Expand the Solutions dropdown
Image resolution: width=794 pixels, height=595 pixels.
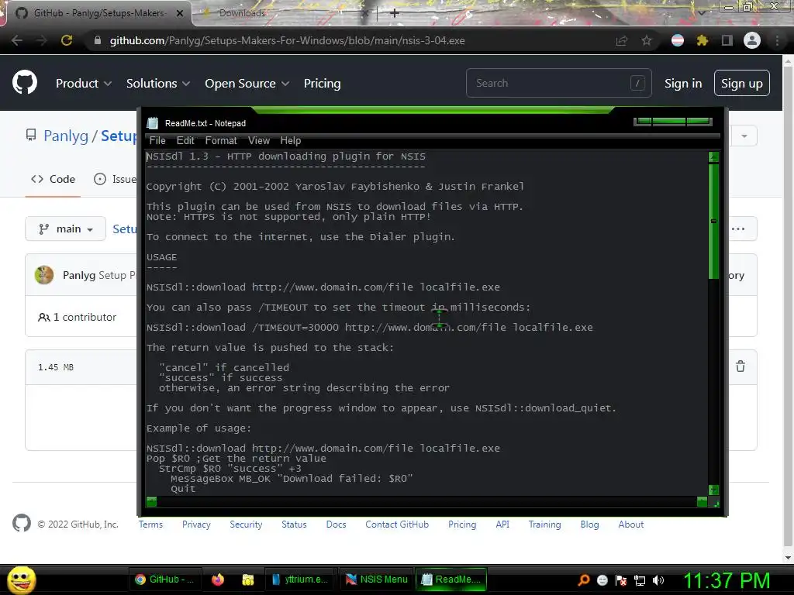pyautogui.click(x=158, y=83)
